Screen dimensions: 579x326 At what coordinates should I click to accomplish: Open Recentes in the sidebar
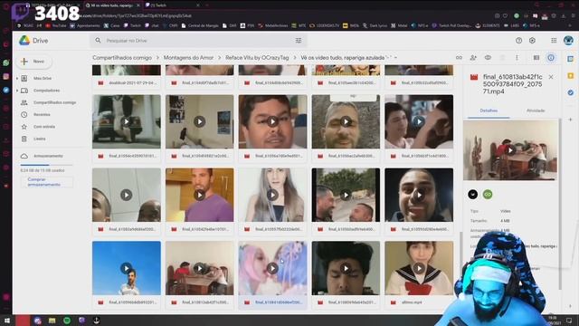coord(42,115)
